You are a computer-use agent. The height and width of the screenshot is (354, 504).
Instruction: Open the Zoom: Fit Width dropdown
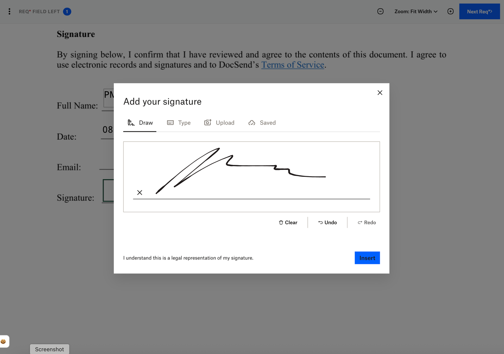point(416,11)
